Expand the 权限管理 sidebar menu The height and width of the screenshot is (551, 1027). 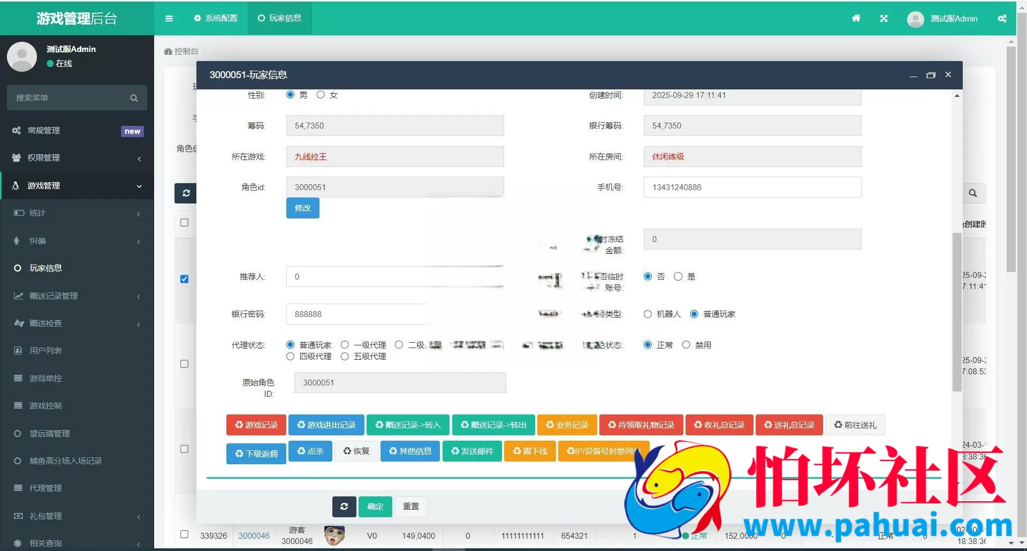77,158
